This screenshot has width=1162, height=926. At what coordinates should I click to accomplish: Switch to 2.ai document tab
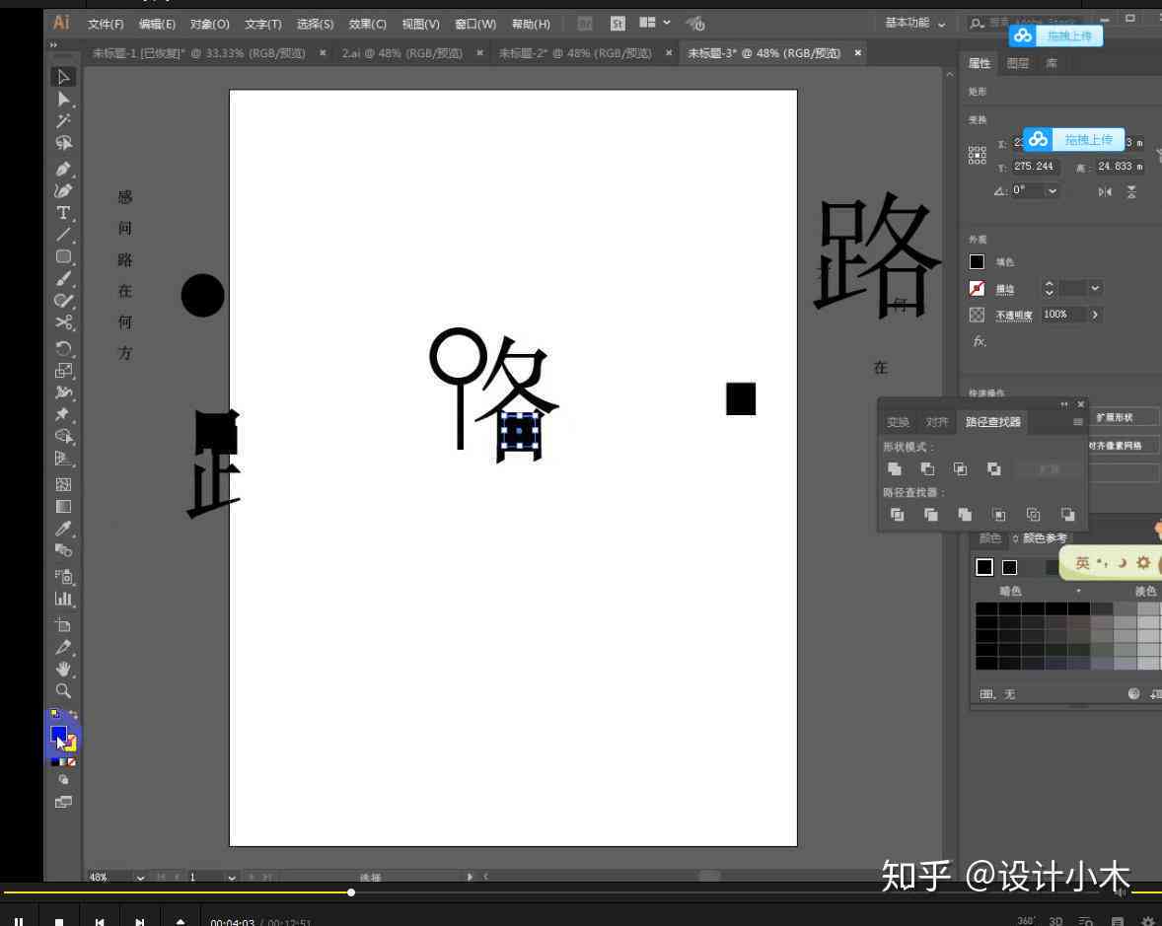[x=402, y=53]
